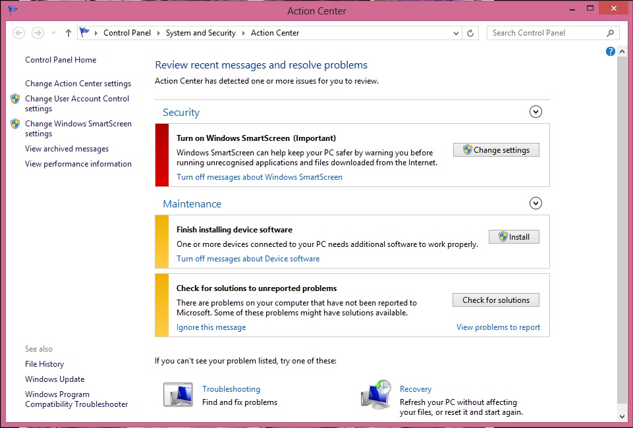Open Change User Account Control settings

coord(77,103)
